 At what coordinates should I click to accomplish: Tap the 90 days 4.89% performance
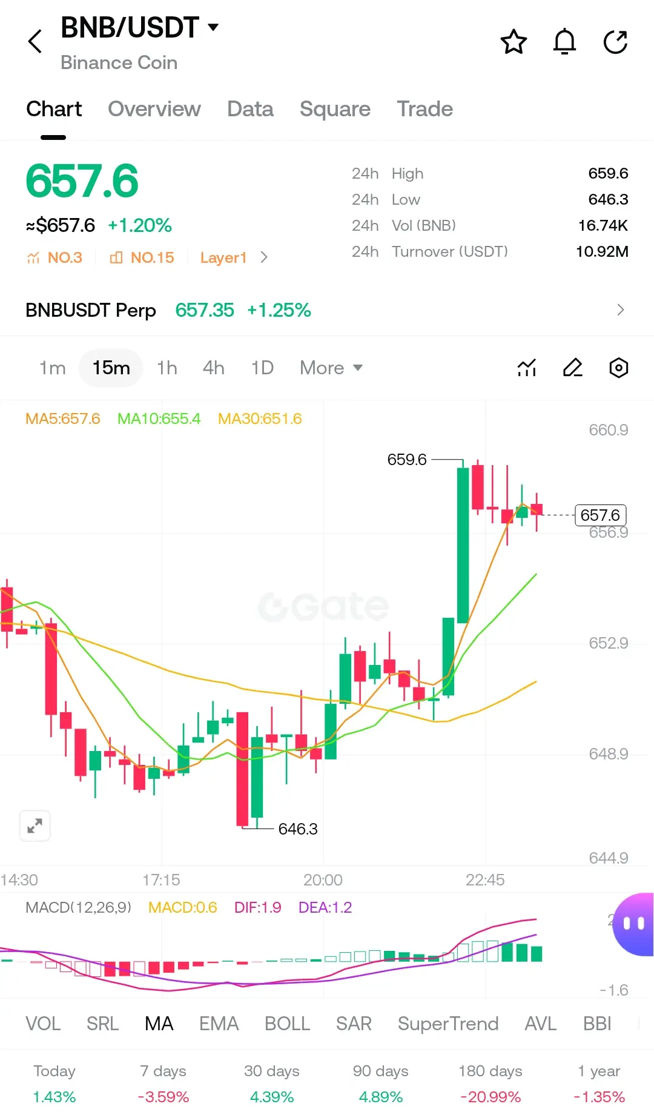click(x=381, y=1084)
